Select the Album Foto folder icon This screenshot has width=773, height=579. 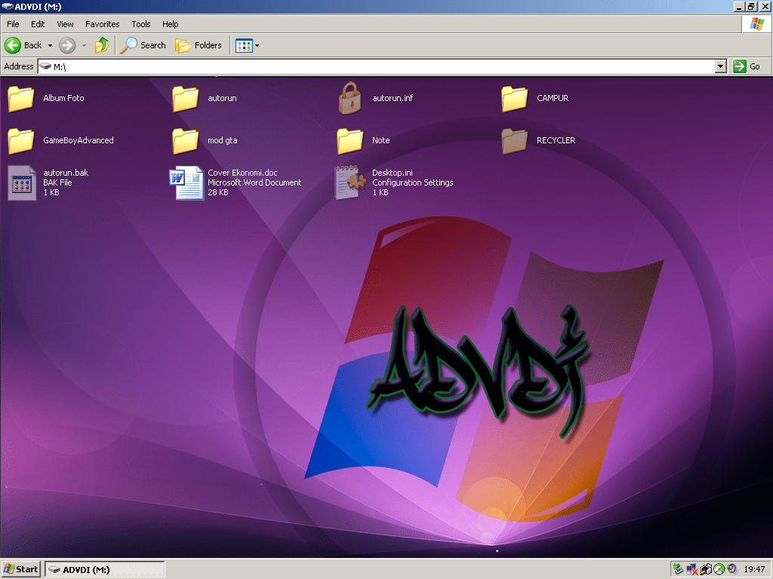coord(21,98)
